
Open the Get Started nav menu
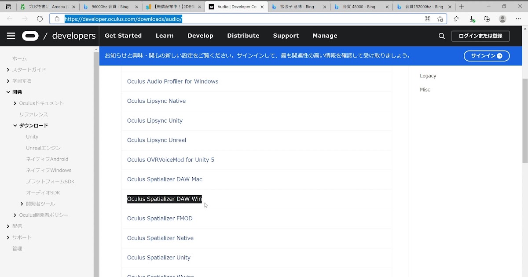[x=123, y=36]
